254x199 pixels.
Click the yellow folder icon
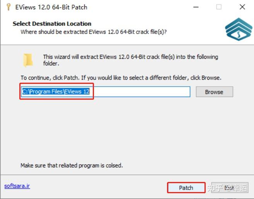tap(28, 60)
